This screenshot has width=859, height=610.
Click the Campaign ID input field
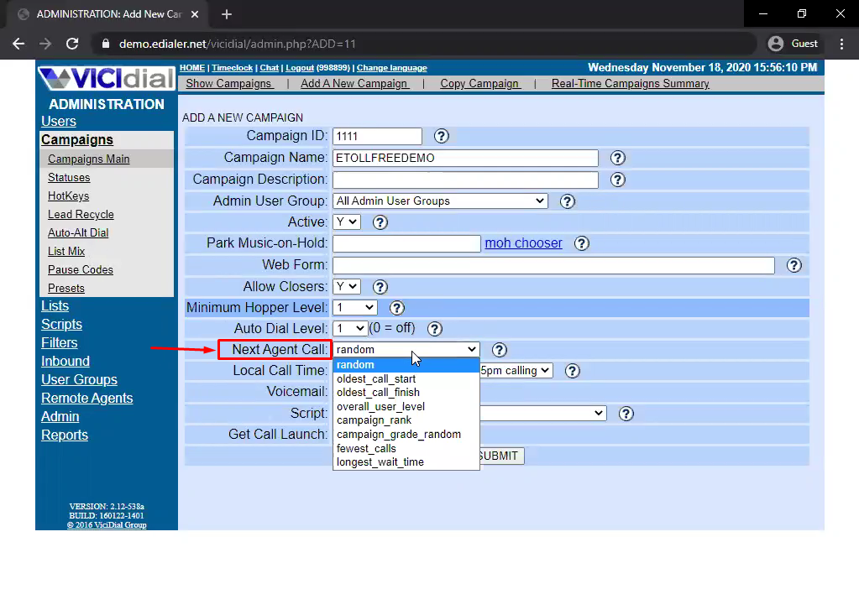(378, 136)
